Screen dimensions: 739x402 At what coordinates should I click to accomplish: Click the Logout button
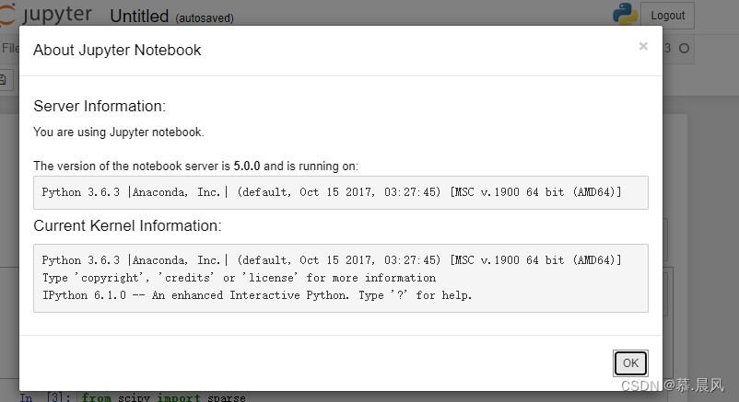[667, 15]
